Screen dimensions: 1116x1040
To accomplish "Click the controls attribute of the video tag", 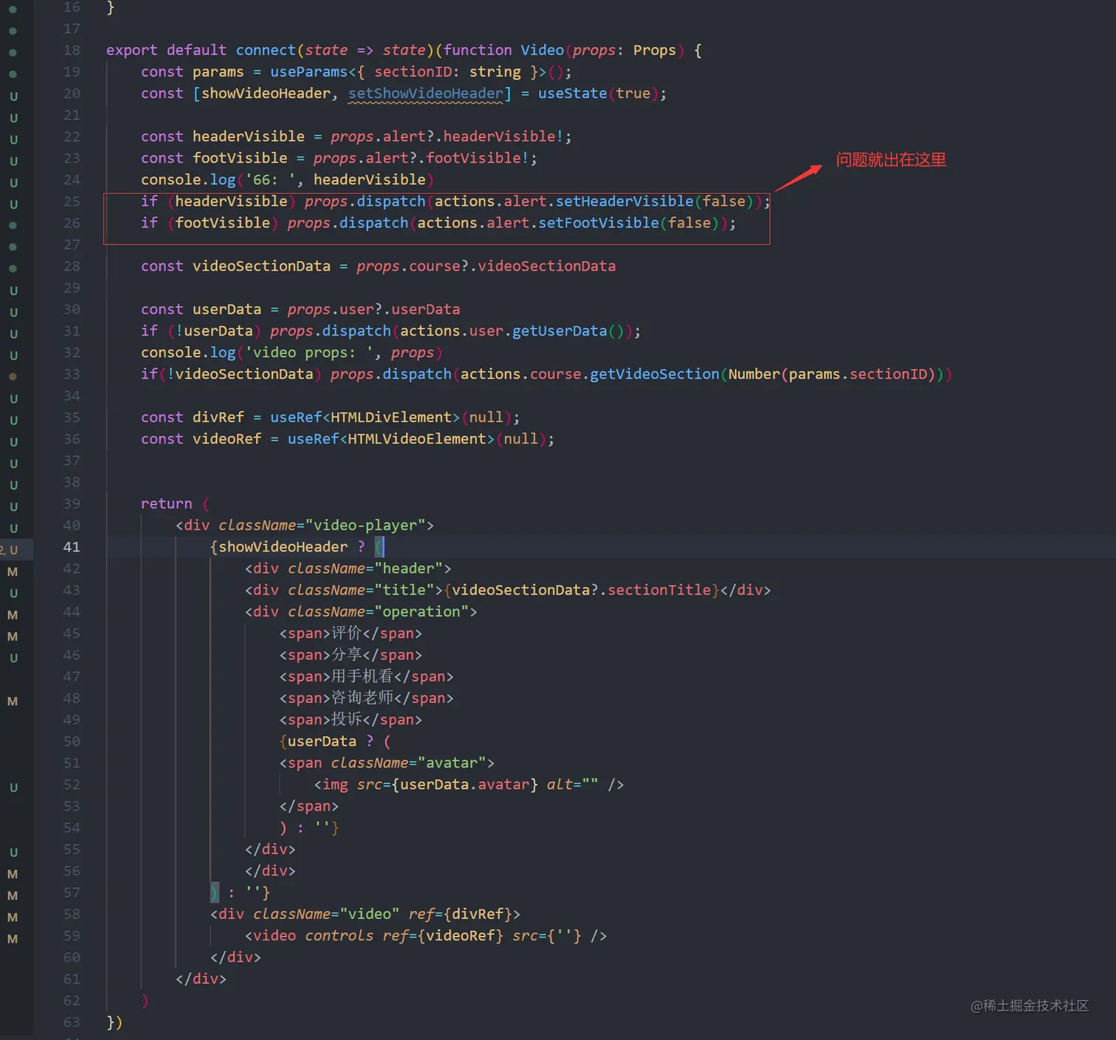I will pyautogui.click(x=339, y=936).
